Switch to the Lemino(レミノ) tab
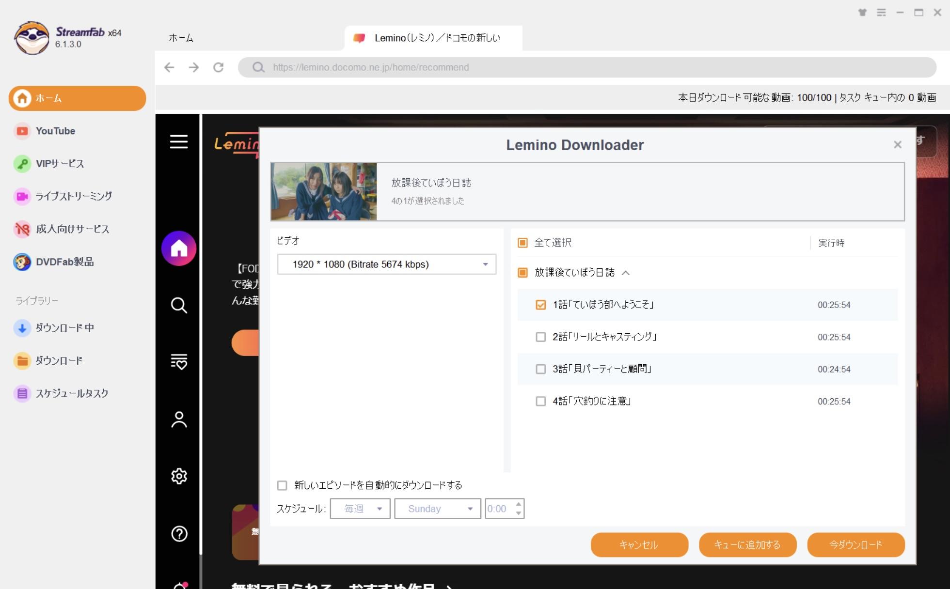 [x=433, y=38]
